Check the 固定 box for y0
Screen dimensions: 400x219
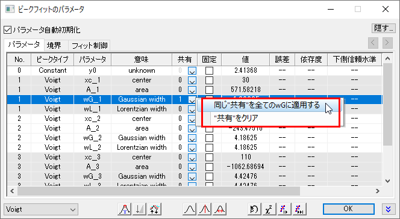coord(209,70)
